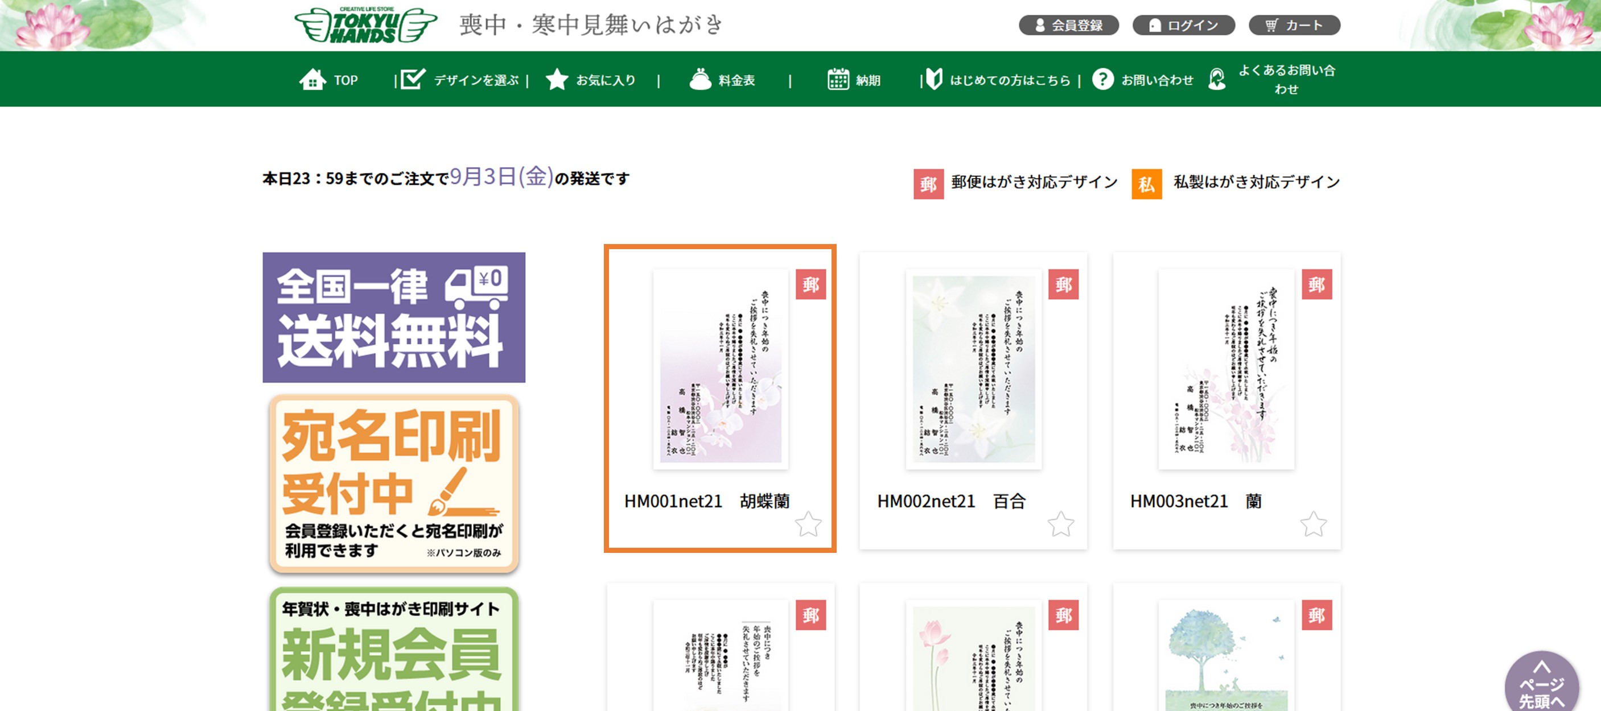1601x711 pixels.
Task: Click the HM001net21 胡蝶蘭 title
Action: [707, 501]
